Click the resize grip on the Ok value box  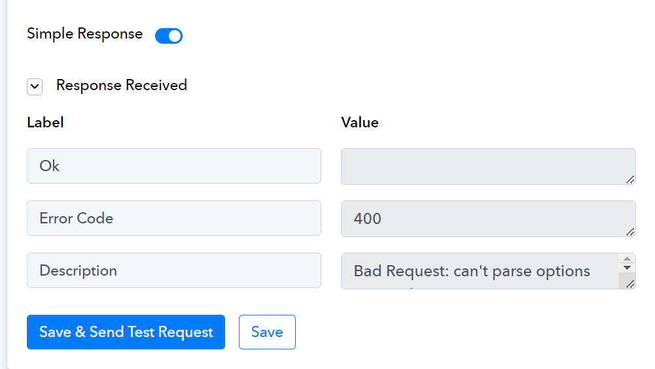pos(630,180)
